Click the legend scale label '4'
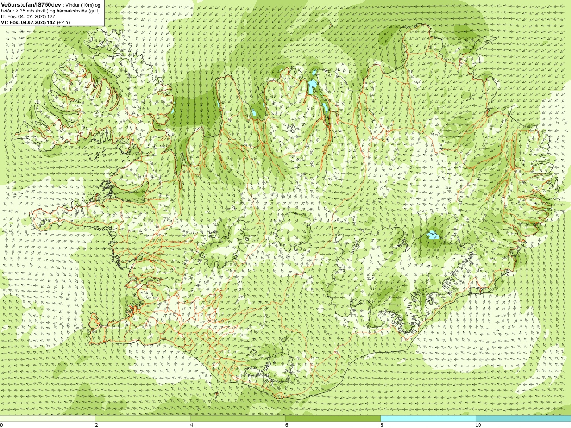The image size is (571, 428). point(191,425)
